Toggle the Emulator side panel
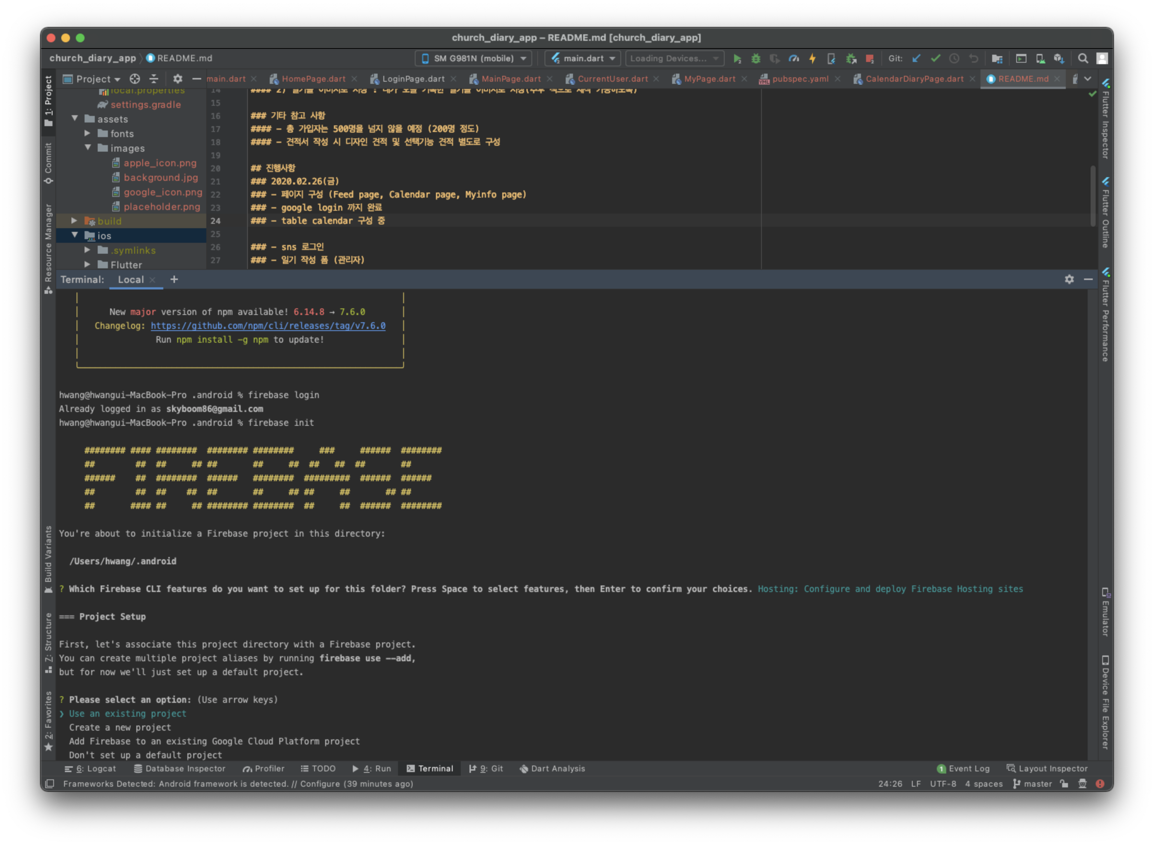1154x845 pixels. 1106,612
